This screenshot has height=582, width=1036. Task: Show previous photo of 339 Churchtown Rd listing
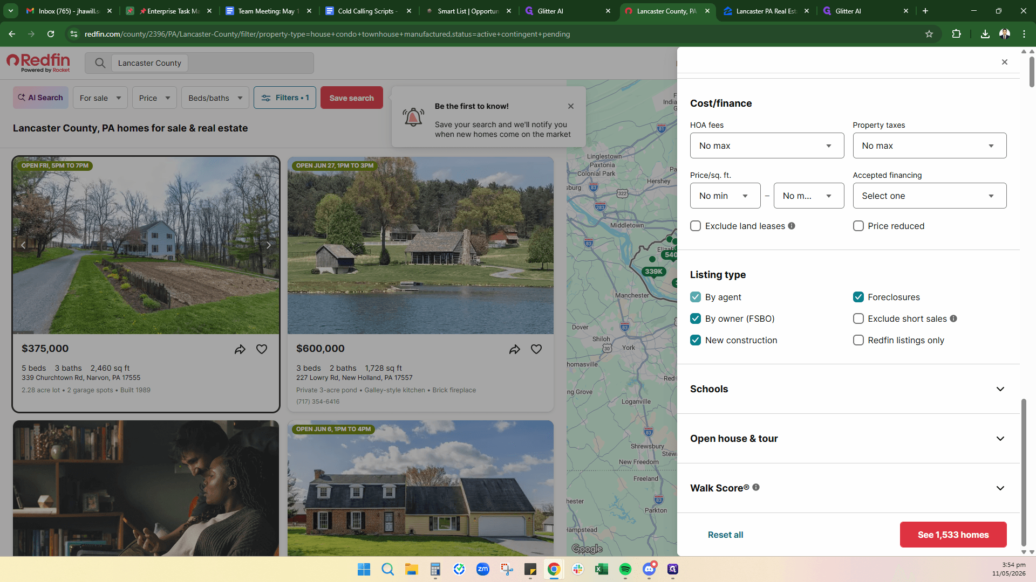tap(23, 245)
